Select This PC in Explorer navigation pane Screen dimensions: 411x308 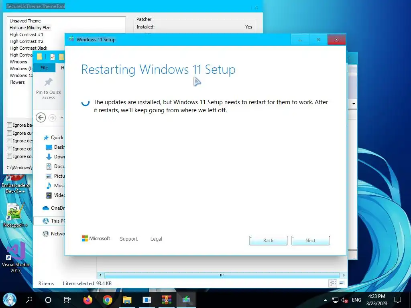[x=49, y=221]
